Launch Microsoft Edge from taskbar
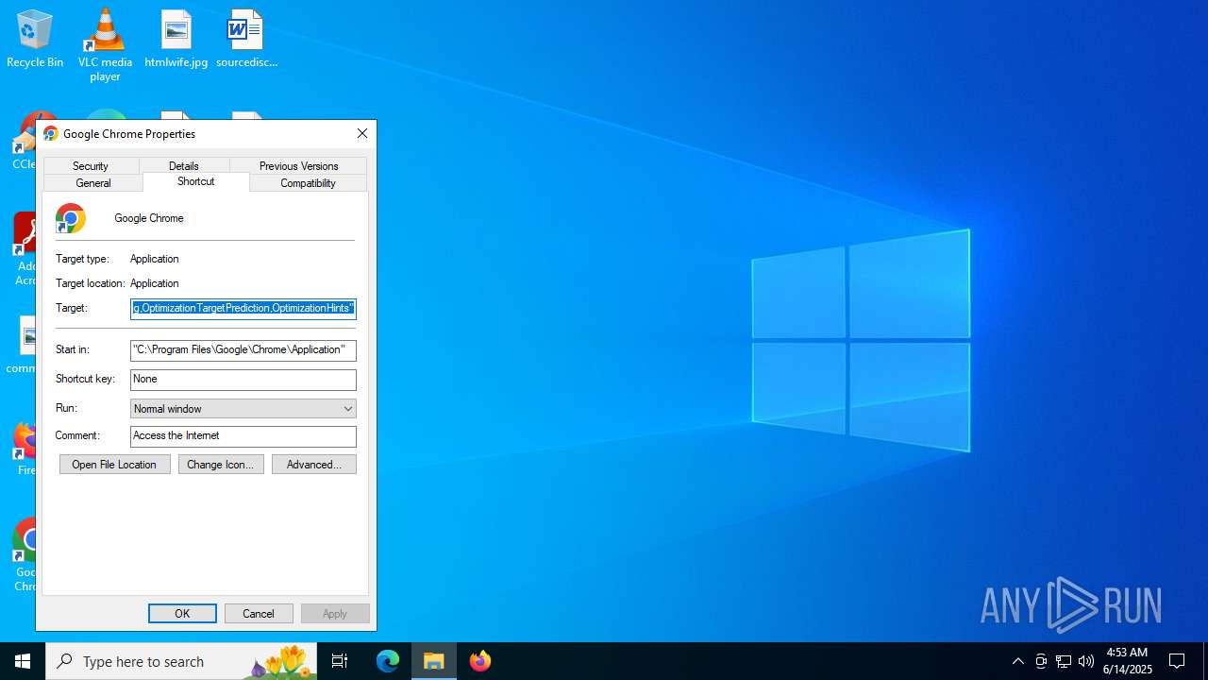 click(388, 661)
